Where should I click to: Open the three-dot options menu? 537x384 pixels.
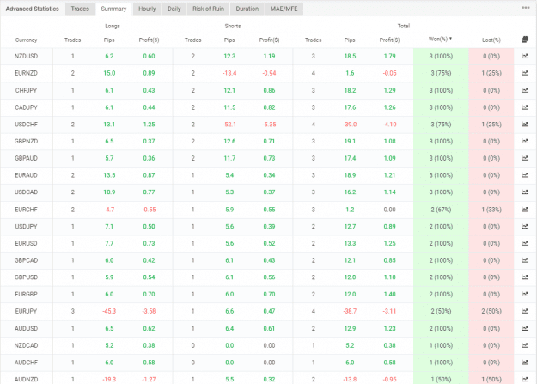(526, 8)
